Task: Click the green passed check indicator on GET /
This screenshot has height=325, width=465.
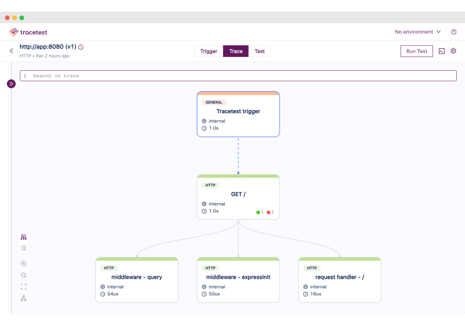Action: pos(260,212)
